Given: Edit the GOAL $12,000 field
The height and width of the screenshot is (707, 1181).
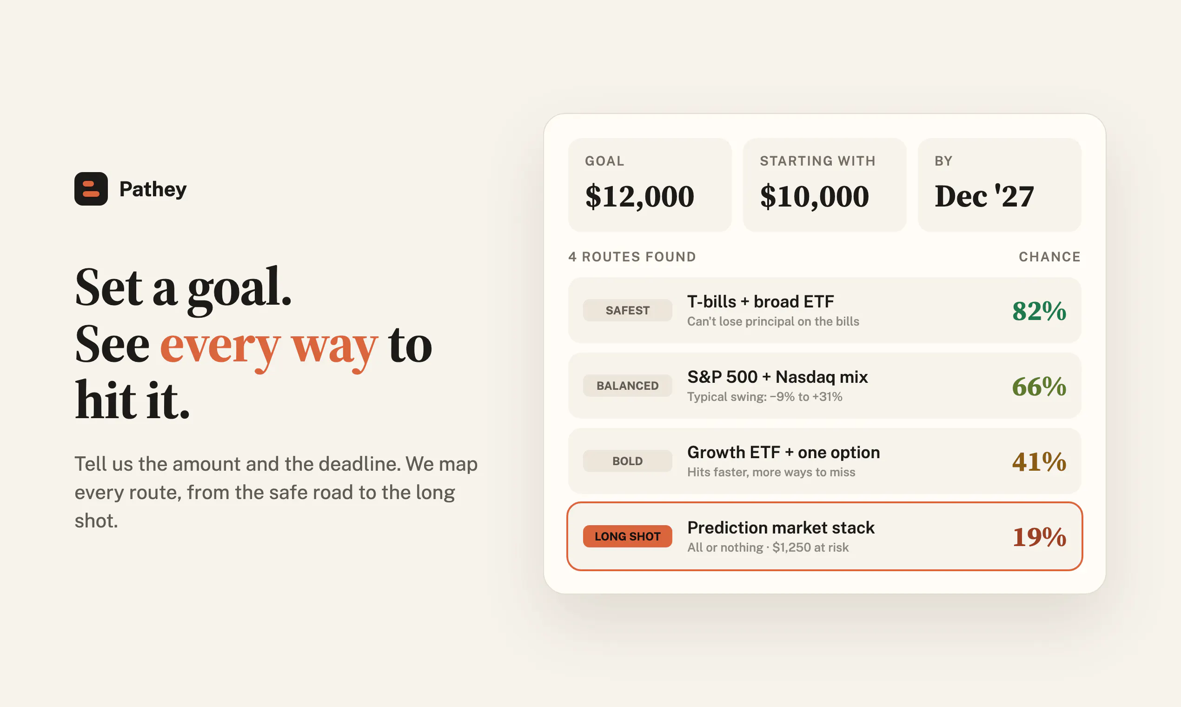Looking at the screenshot, I should [650, 185].
